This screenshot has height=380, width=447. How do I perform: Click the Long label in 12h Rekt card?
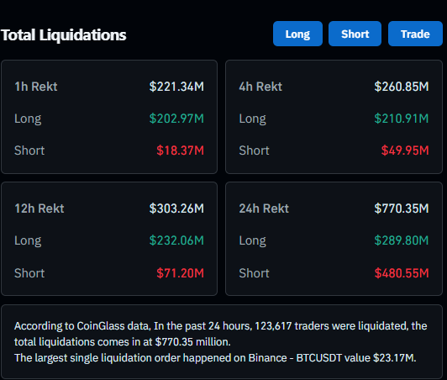(28, 241)
